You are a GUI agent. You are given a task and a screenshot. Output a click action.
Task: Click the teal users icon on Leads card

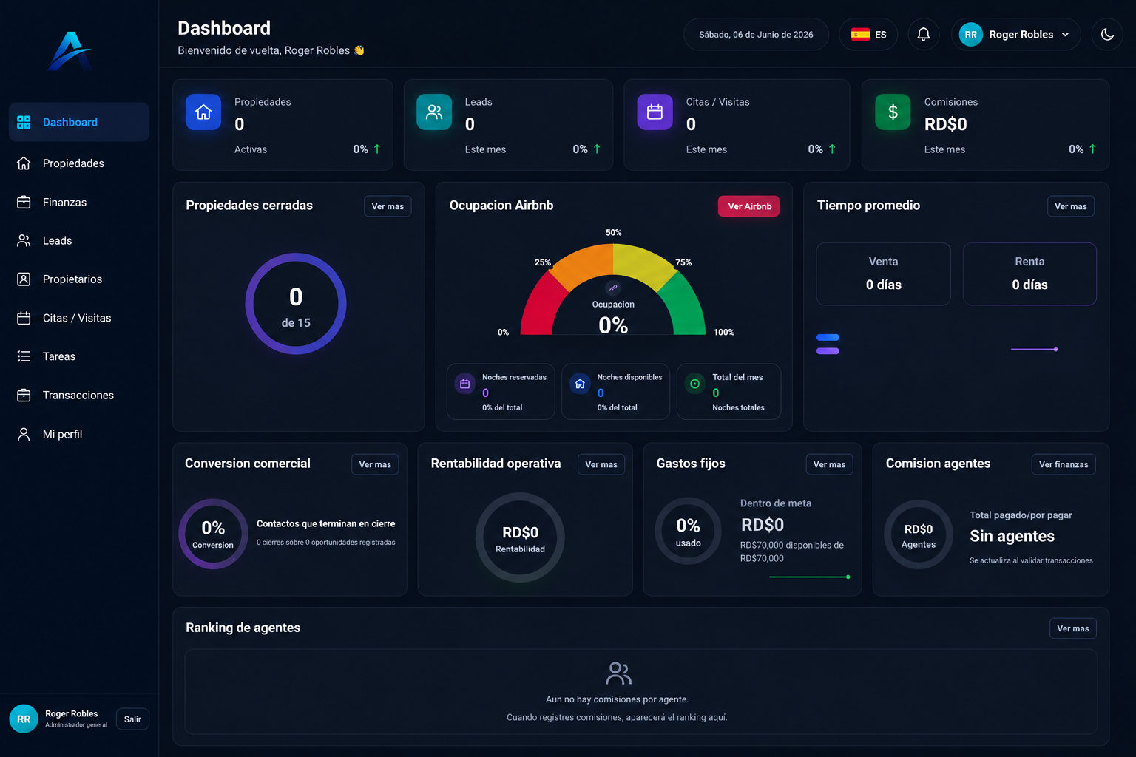click(x=434, y=112)
